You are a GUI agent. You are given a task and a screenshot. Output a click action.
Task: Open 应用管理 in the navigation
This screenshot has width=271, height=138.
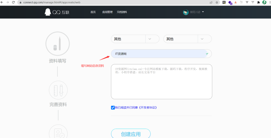point(107,12)
